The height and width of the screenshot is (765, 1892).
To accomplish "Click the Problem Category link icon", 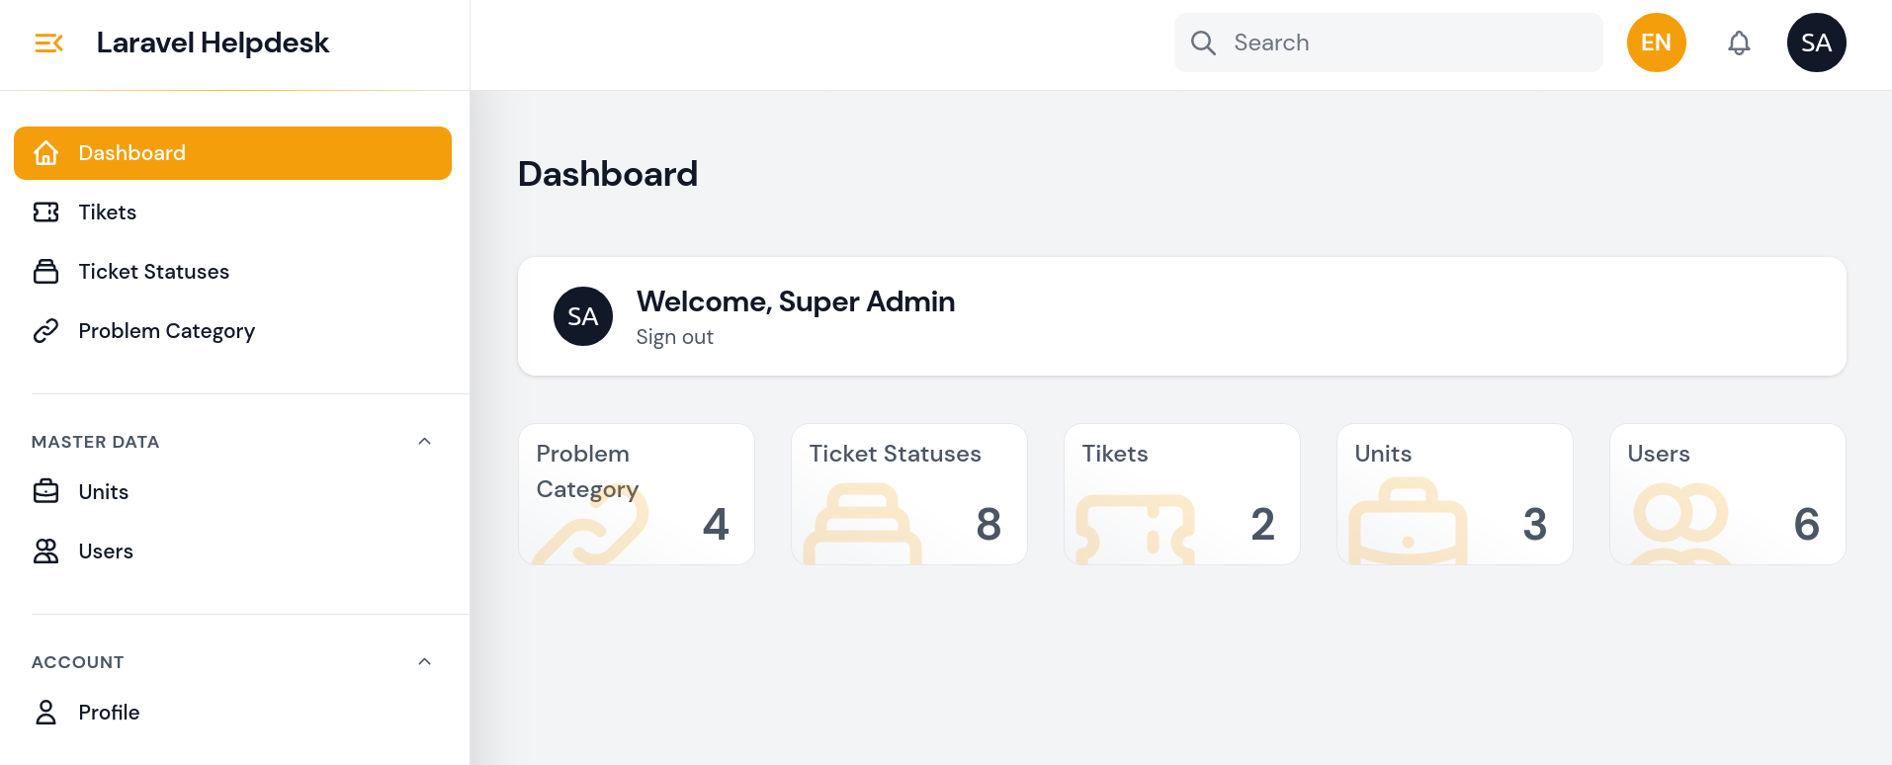I will pyautogui.click(x=45, y=331).
